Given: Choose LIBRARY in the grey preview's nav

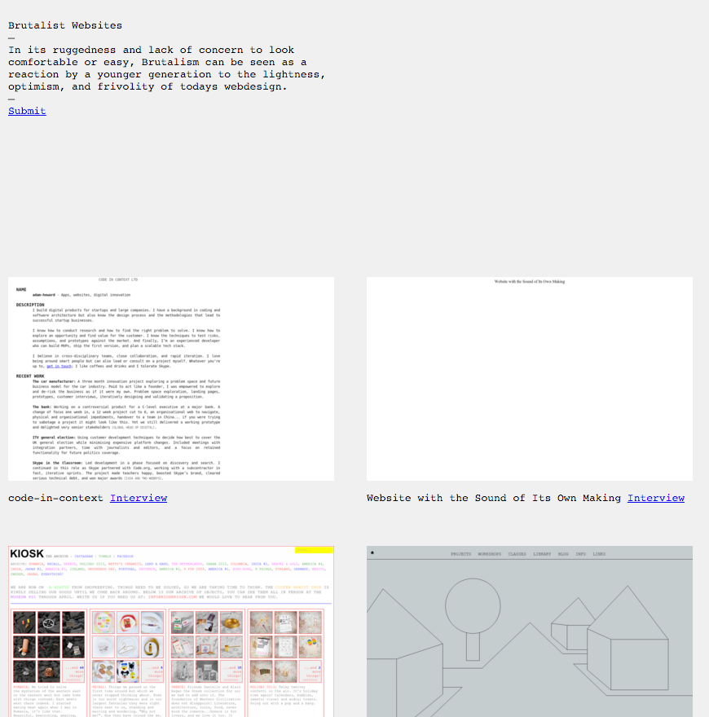Looking at the screenshot, I should point(542,554).
